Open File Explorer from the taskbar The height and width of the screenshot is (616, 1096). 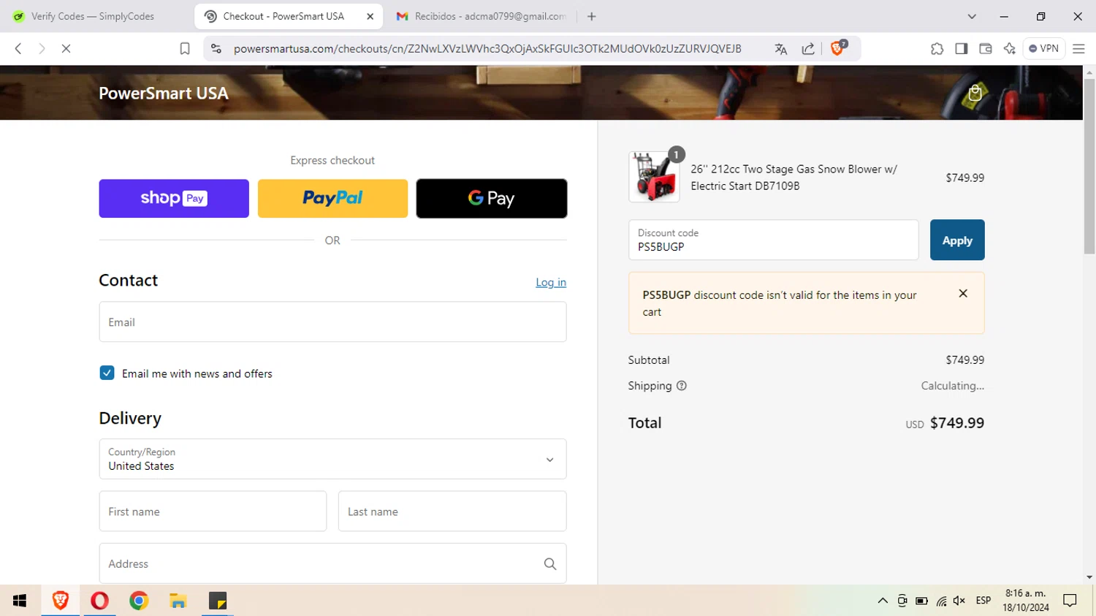tap(178, 601)
